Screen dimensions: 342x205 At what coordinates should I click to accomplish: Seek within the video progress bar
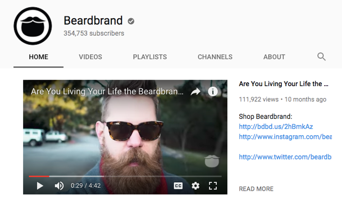125,176
